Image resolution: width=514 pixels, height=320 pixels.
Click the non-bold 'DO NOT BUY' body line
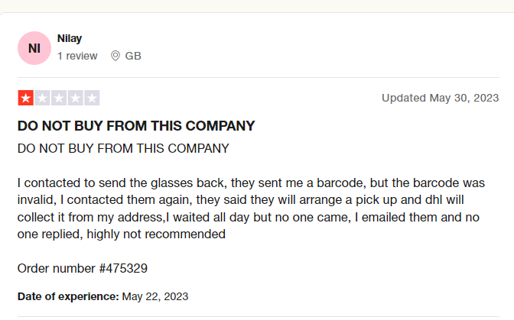click(x=123, y=147)
